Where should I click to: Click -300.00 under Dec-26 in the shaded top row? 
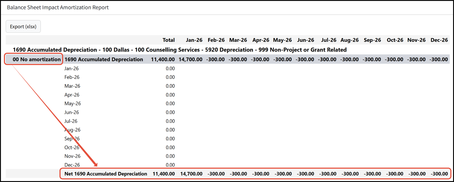tap(439, 59)
